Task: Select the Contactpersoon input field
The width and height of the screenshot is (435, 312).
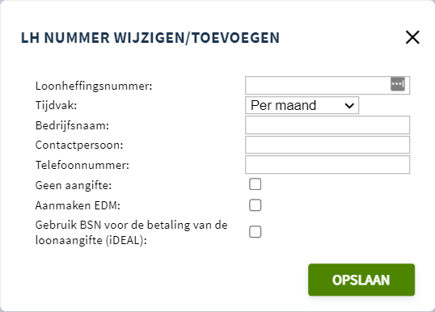Action: point(327,145)
